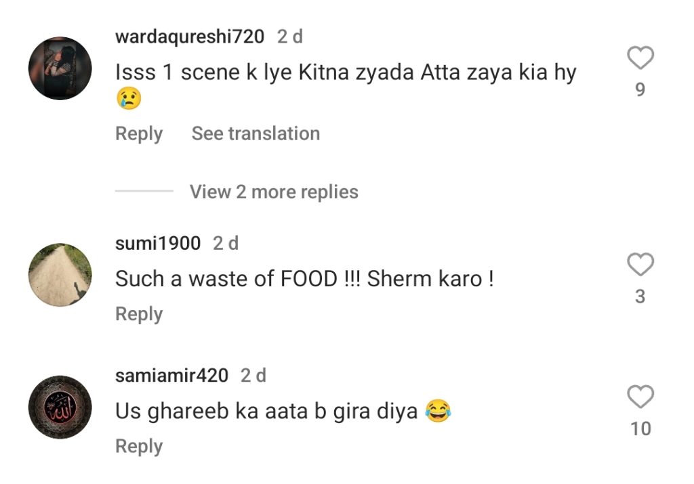Screen dimensions: 694x484
Task: Like wardaqureshi720's comment with the heart
Action: point(640,60)
